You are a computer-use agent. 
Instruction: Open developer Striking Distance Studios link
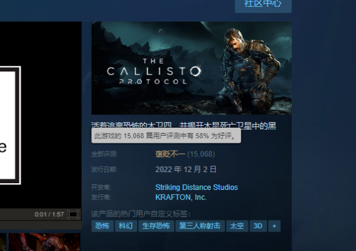[196, 187]
